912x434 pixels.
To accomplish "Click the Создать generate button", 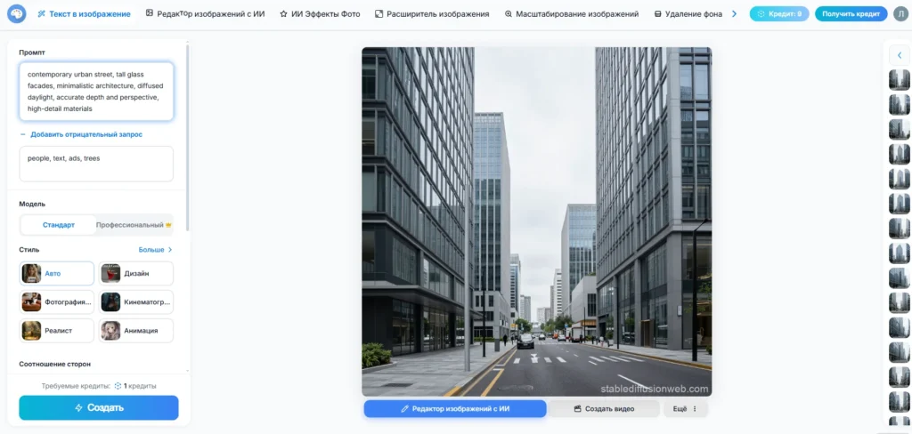I will (99, 408).
